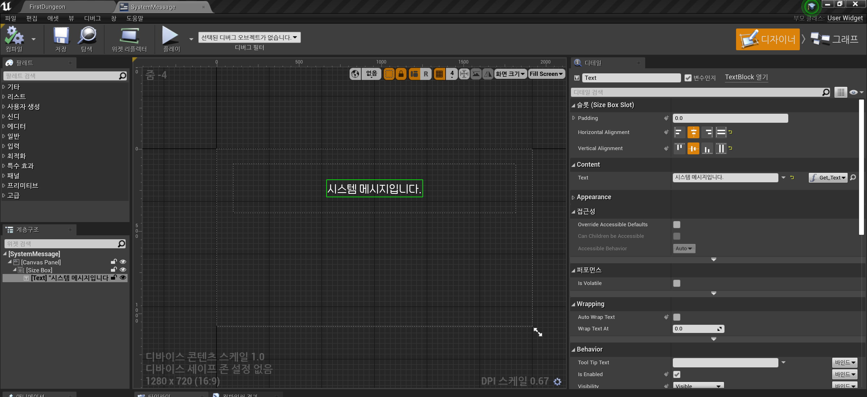Screen dimensions: 867x397
Task: Uncheck the Is Enabled checkbox under Behavior
Action: coord(677,374)
